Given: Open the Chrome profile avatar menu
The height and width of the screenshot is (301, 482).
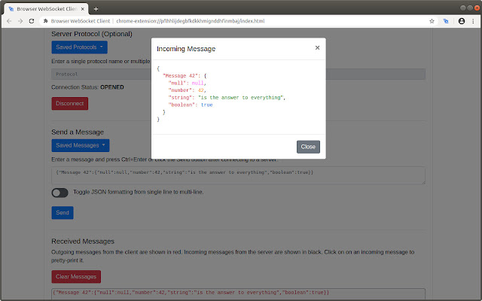Looking at the screenshot, I should point(461,21).
